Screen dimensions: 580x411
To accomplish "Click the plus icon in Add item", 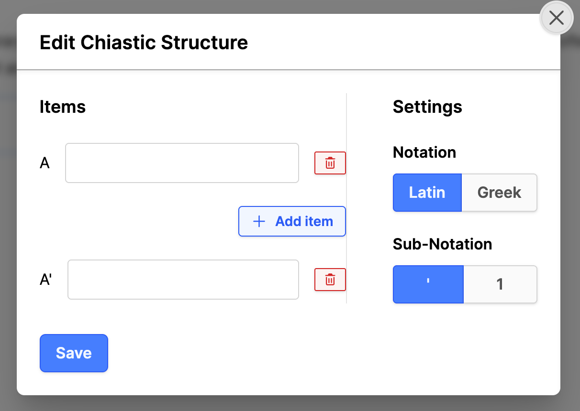I will click(x=259, y=221).
